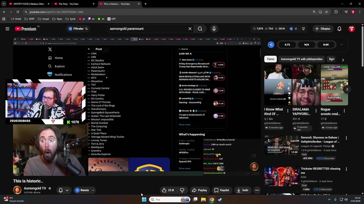
Task: Open Asmongold TV channel name link
Action: (x=35, y=188)
